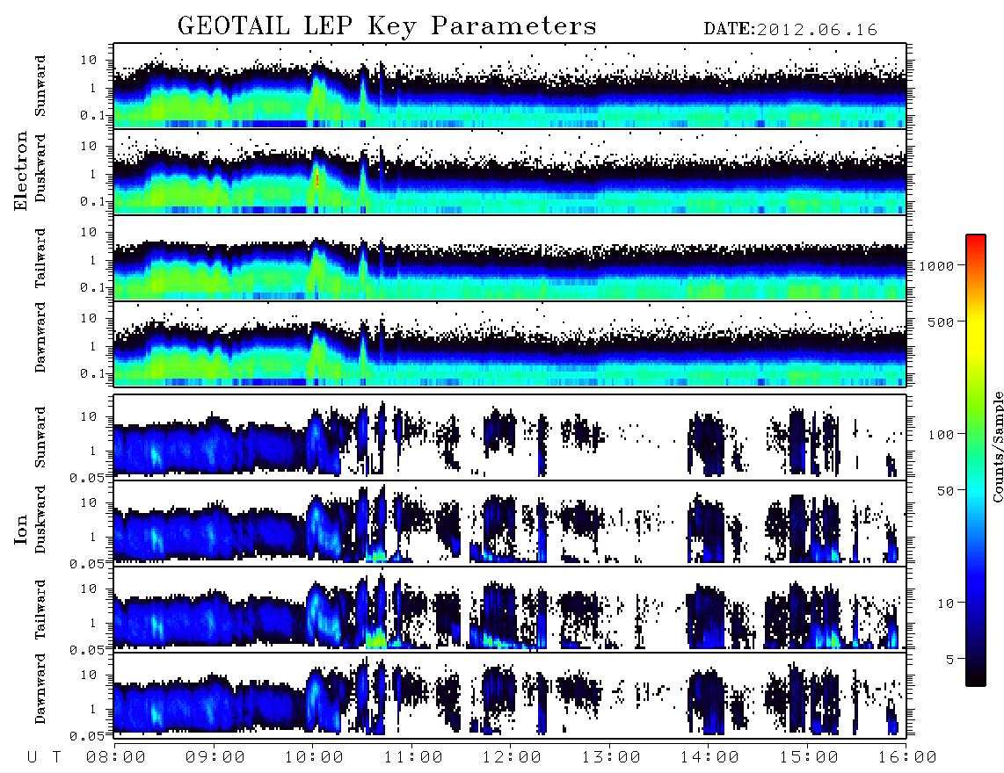Select the "5" color bar tick value
The width and height of the screenshot is (1004, 773).
(x=949, y=660)
